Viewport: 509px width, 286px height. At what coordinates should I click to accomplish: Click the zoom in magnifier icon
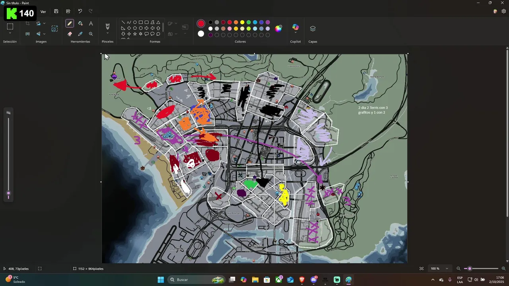(x=503, y=269)
